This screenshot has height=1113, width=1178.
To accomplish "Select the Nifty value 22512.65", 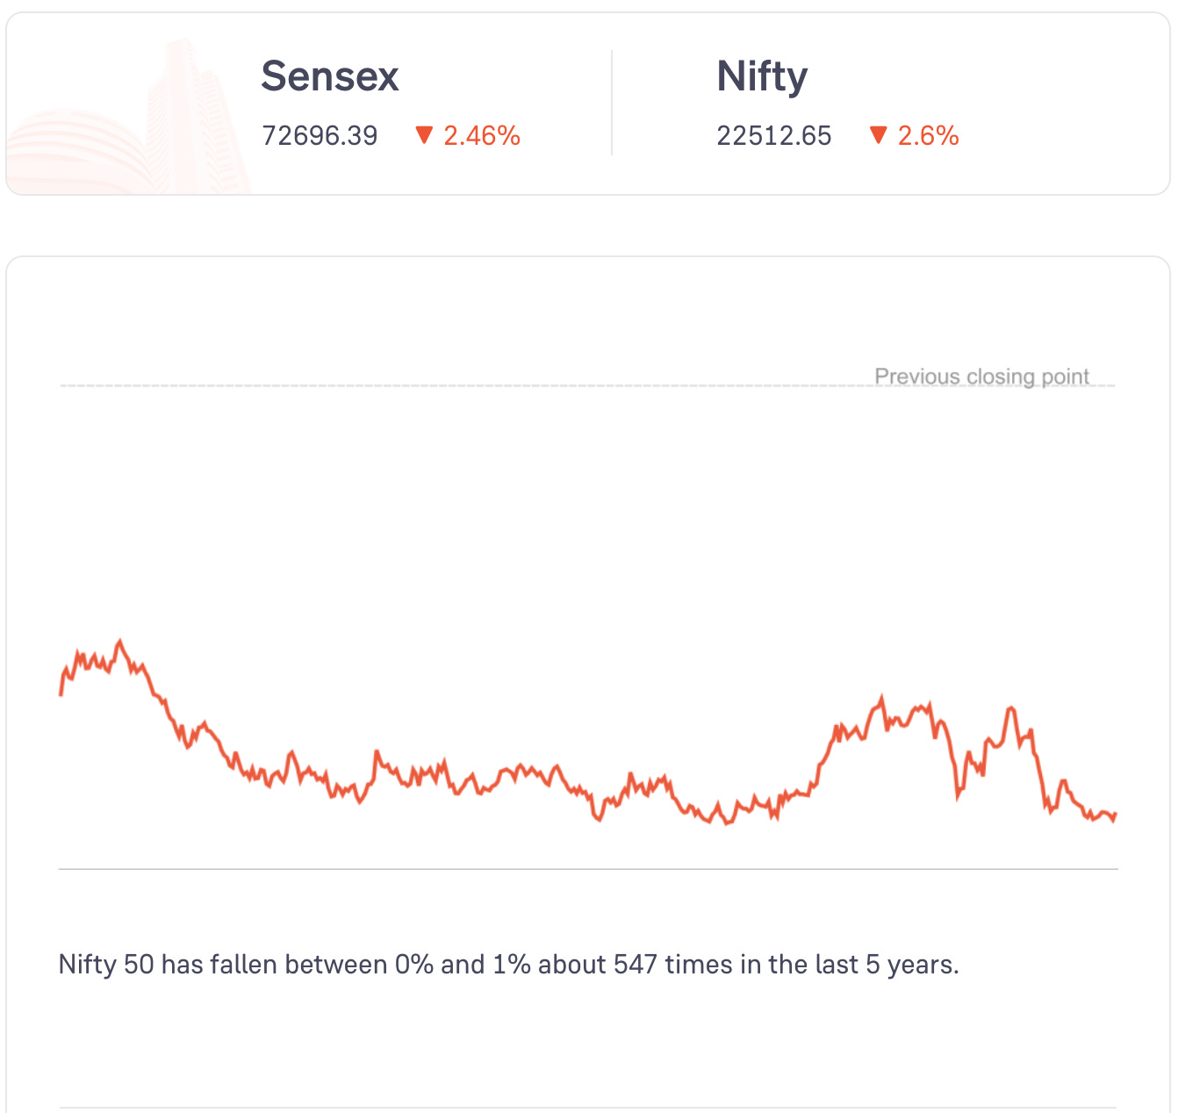I will click(x=773, y=136).
